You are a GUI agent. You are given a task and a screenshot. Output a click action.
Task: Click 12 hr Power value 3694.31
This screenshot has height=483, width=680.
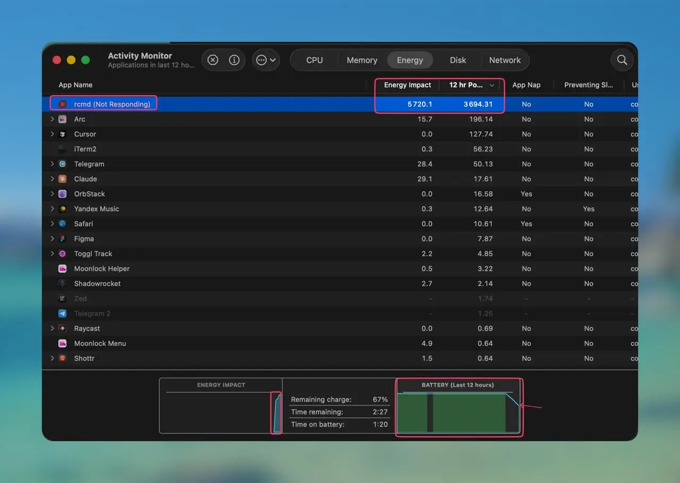(478, 104)
